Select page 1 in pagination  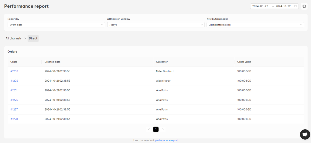click(156, 130)
